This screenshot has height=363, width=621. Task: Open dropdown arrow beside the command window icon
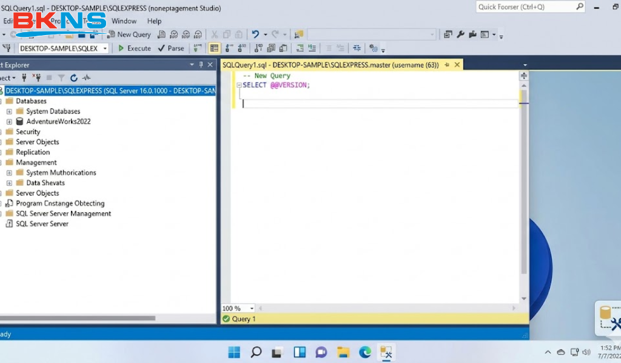[494, 34]
